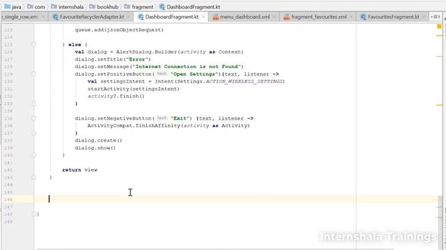This screenshot has height=250, width=446.
Task: Open the com package breadcrumb
Action: (36, 6)
